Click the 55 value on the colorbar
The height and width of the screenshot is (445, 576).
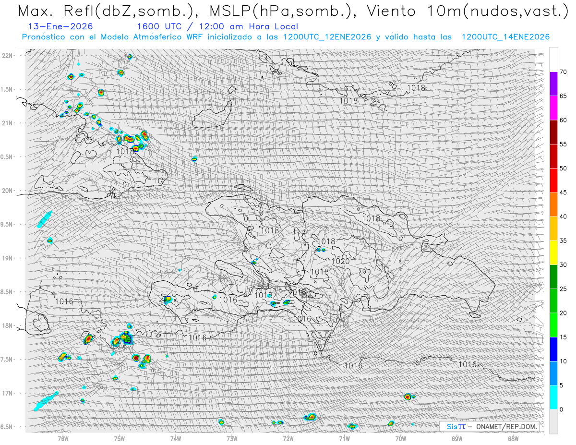coord(563,144)
